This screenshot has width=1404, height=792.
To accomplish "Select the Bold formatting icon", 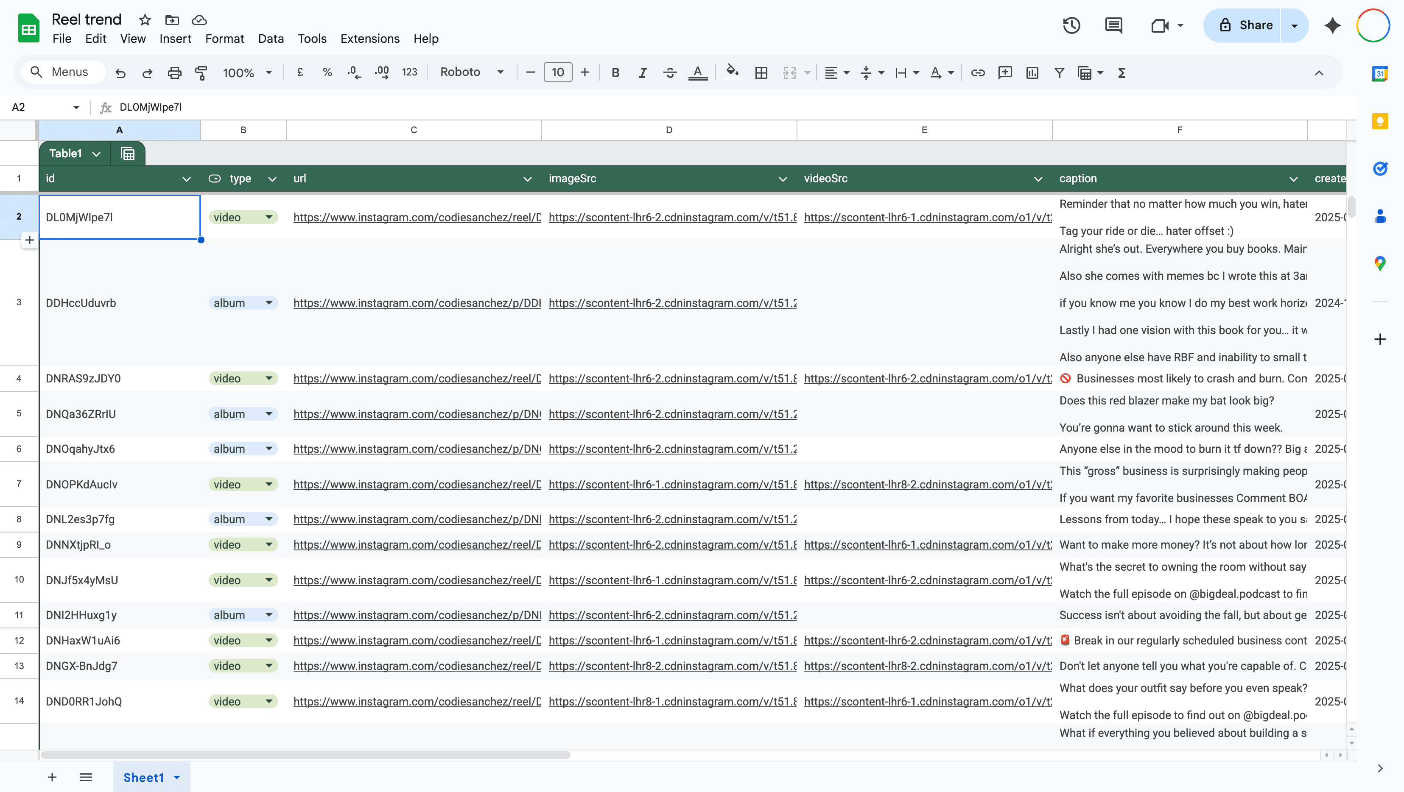I will (x=615, y=73).
